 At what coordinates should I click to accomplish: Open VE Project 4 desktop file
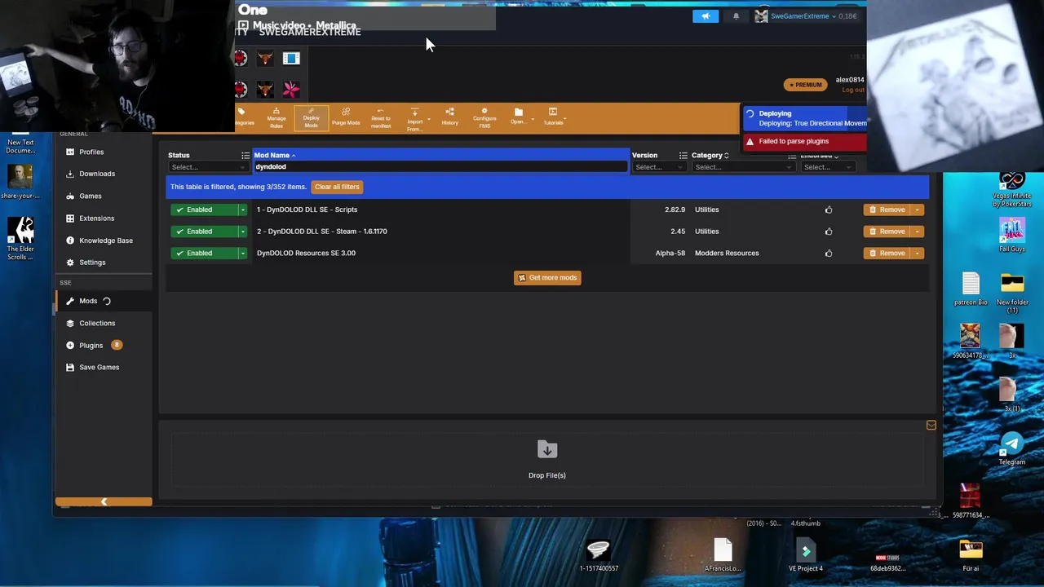[806, 556]
